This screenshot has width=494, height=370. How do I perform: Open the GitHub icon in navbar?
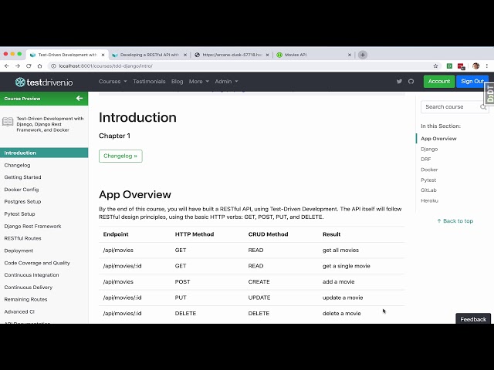click(411, 81)
